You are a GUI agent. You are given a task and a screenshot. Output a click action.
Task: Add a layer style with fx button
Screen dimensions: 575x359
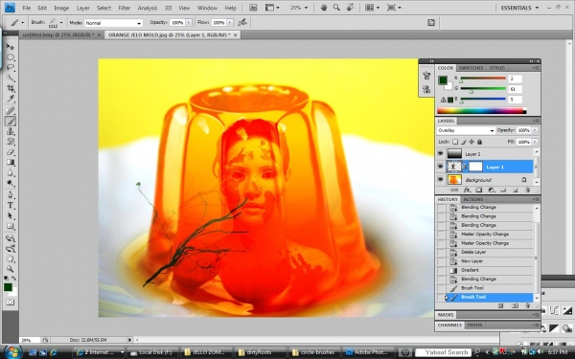point(467,190)
